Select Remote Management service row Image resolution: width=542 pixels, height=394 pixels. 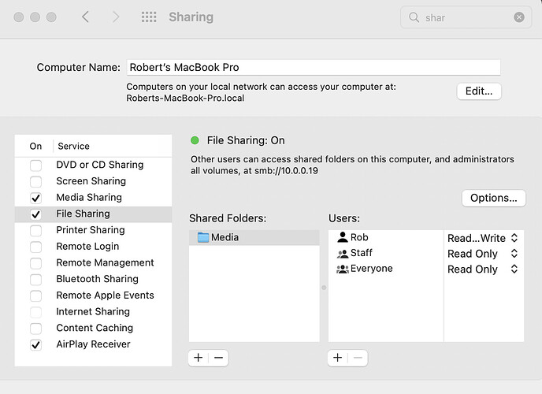click(x=93, y=262)
